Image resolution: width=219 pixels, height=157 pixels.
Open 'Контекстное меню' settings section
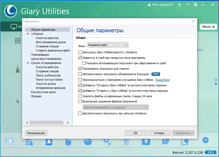point(43,92)
